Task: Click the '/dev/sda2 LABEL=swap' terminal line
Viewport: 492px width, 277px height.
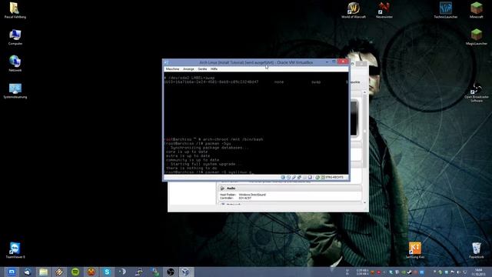Action: point(190,78)
